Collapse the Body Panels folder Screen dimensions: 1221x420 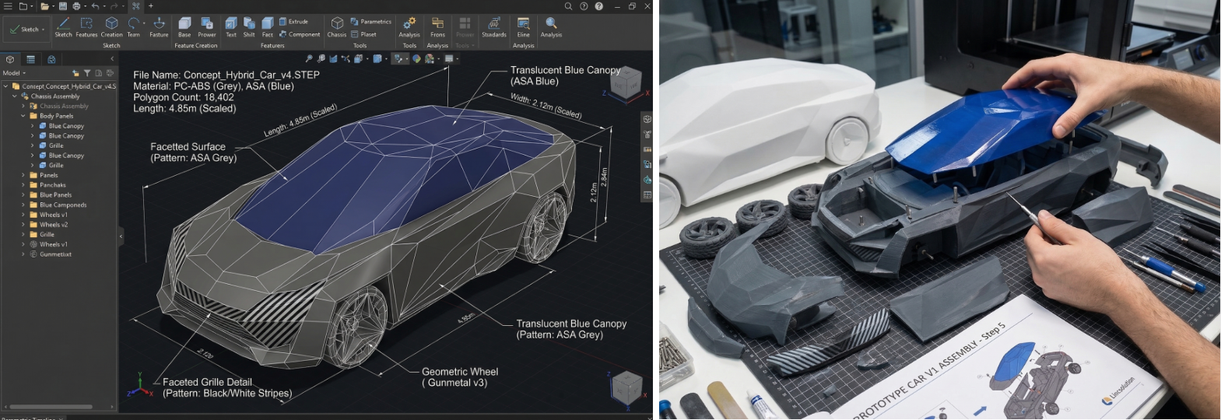[23, 116]
